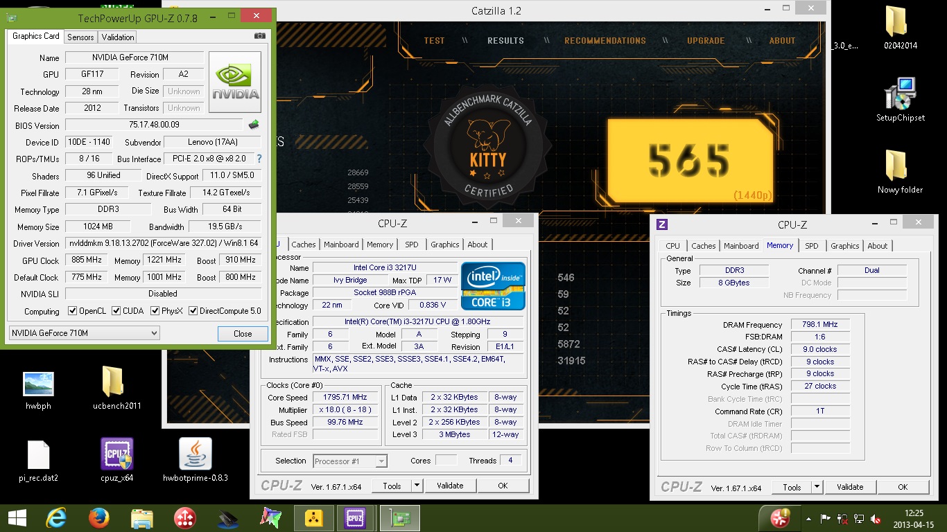Click Tools button in the Memory CPU-Z window
This screenshot has width=947, height=532.
point(792,488)
